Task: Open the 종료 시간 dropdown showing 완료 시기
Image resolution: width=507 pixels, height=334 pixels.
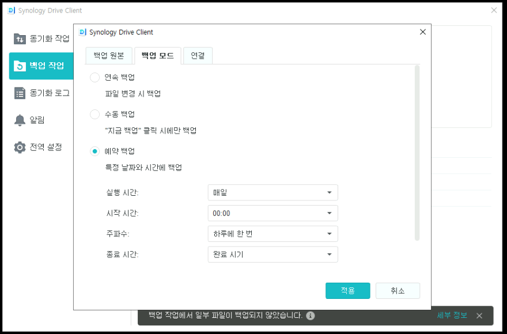Action: [273, 255]
